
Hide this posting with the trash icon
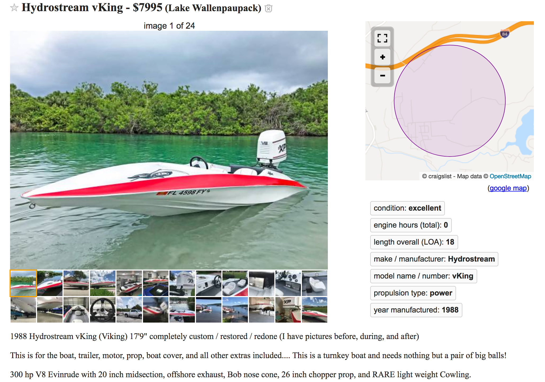(269, 8)
